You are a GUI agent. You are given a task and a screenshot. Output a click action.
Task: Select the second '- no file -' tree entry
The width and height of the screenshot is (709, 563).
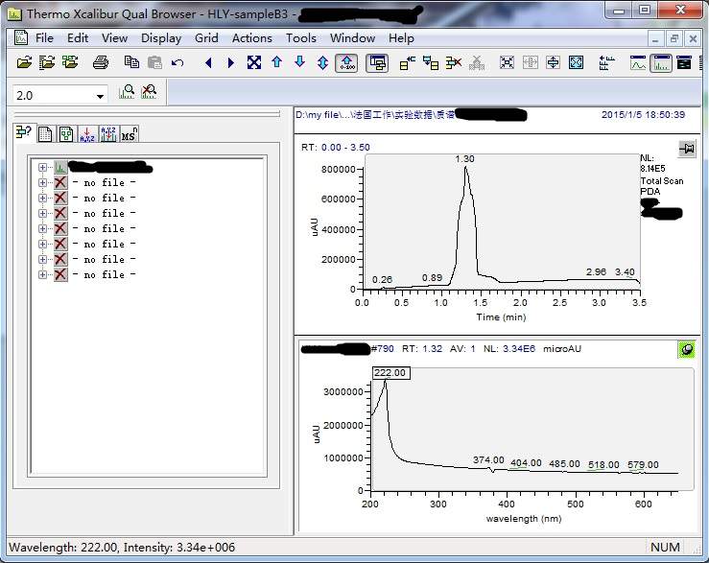(x=104, y=198)
